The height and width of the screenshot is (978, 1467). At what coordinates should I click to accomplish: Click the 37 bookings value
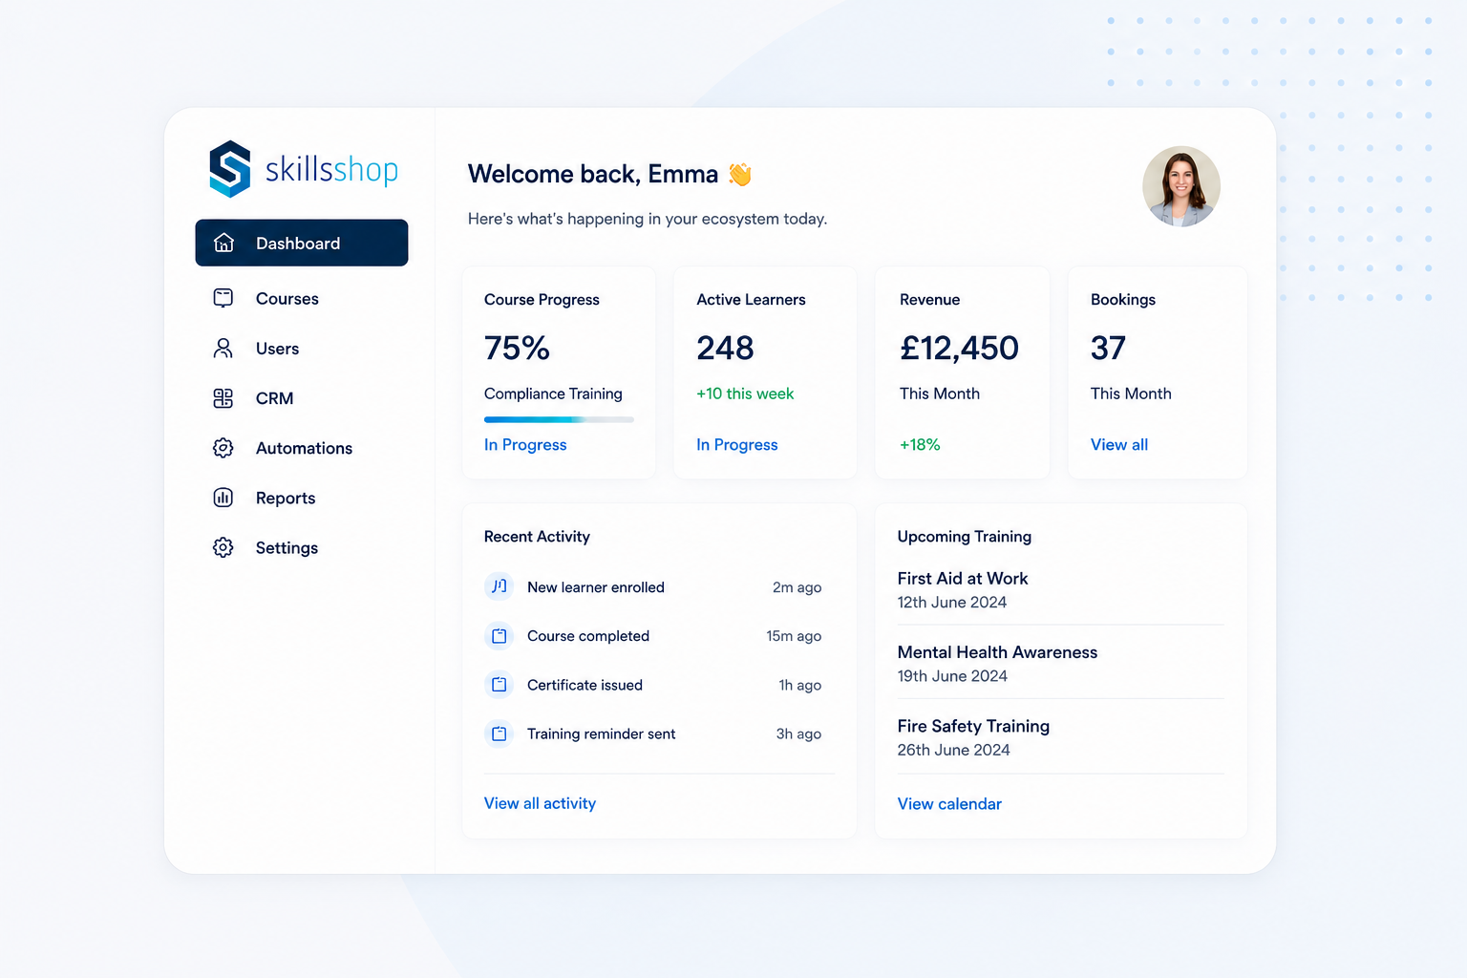1108,348
